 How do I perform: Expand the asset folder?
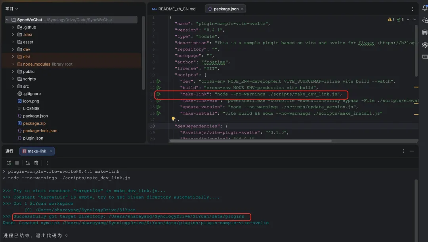tap(13, 42)
